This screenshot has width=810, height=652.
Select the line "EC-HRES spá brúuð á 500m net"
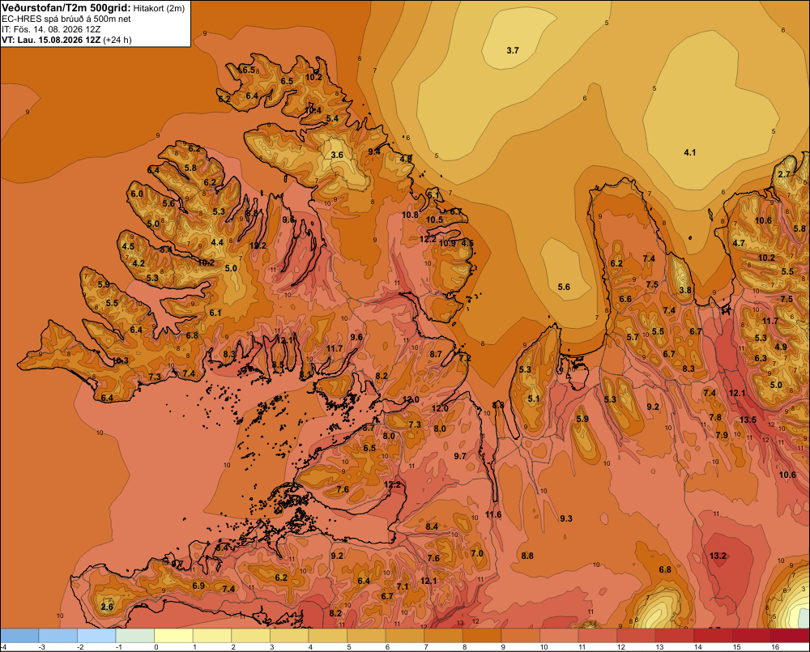(x=66, y=19)
